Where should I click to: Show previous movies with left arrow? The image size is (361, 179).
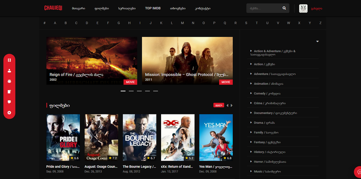tap(227, 105)
